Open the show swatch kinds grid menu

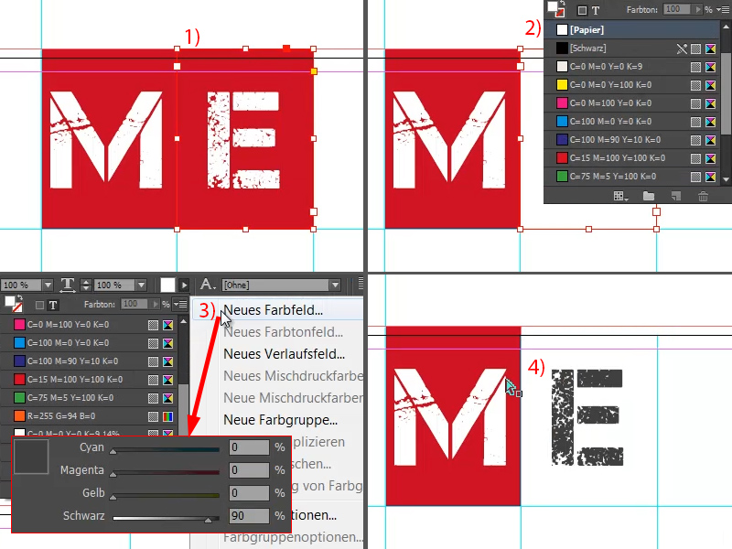[620, 197]
